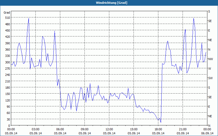Click the N compass label level with 360
Screen dimensions: 218x136
209,50
